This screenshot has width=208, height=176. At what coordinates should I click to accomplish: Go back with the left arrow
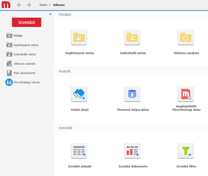(x=19, y=5)
